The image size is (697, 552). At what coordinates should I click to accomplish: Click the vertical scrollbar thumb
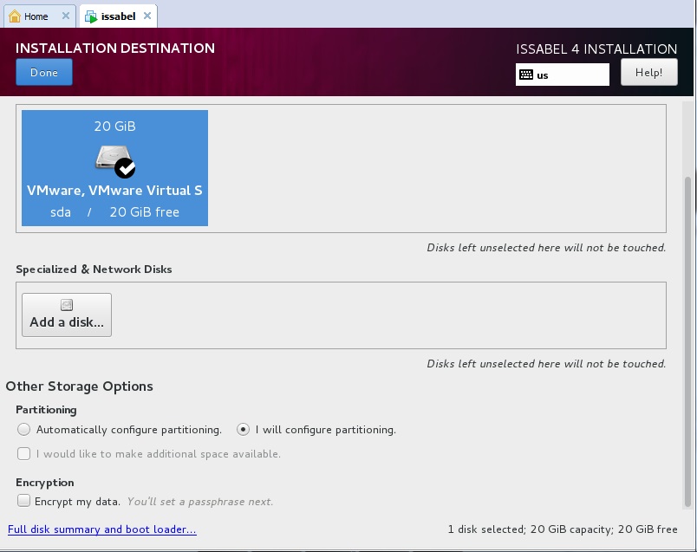click(687, 341)
